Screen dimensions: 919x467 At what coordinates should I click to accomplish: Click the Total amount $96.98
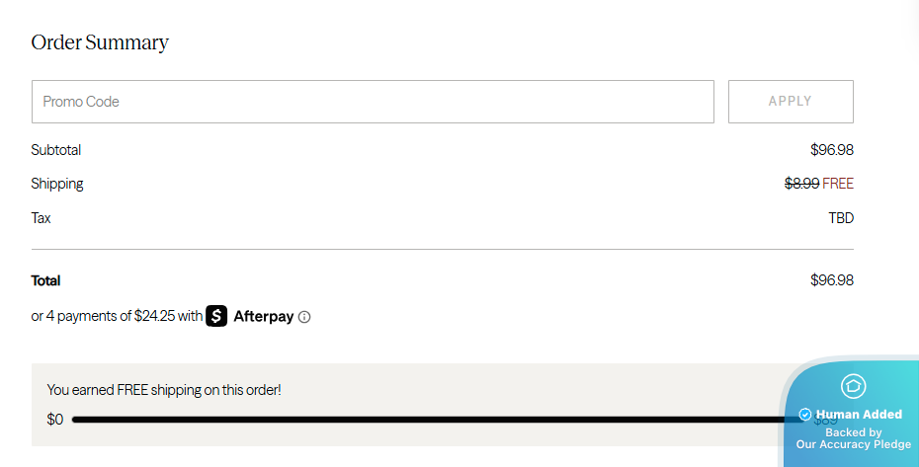(x=831, y=280)
